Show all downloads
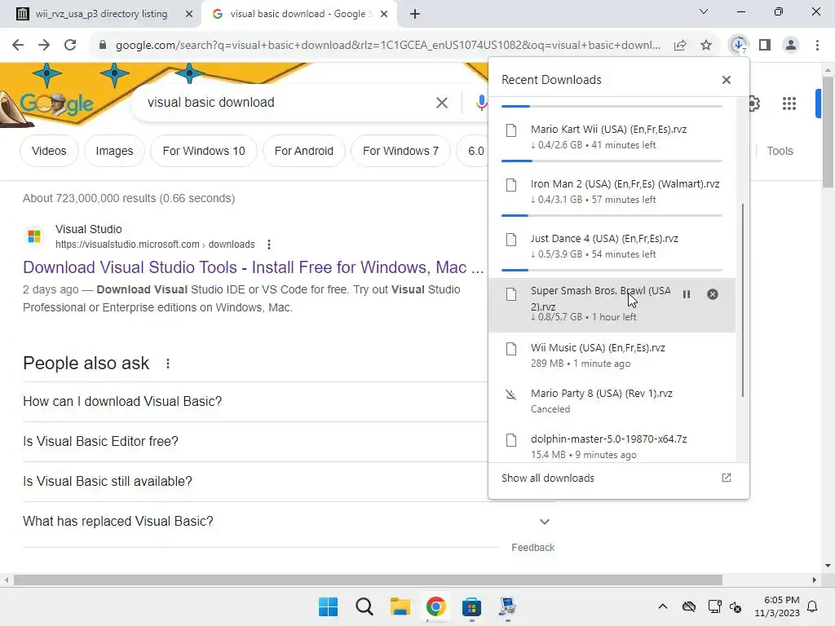Image resolution: width=835 pixels, height=626 pixels. pos(618,478)
